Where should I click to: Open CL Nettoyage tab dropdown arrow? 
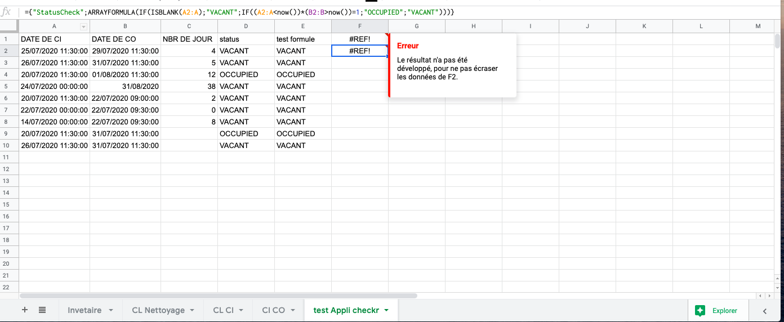192,310
